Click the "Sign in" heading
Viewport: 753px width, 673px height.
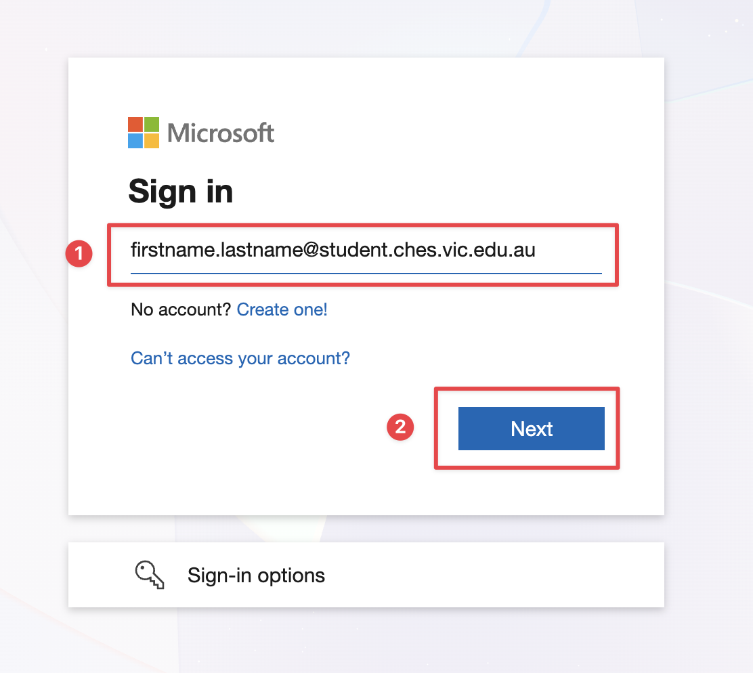click(181, 192)
